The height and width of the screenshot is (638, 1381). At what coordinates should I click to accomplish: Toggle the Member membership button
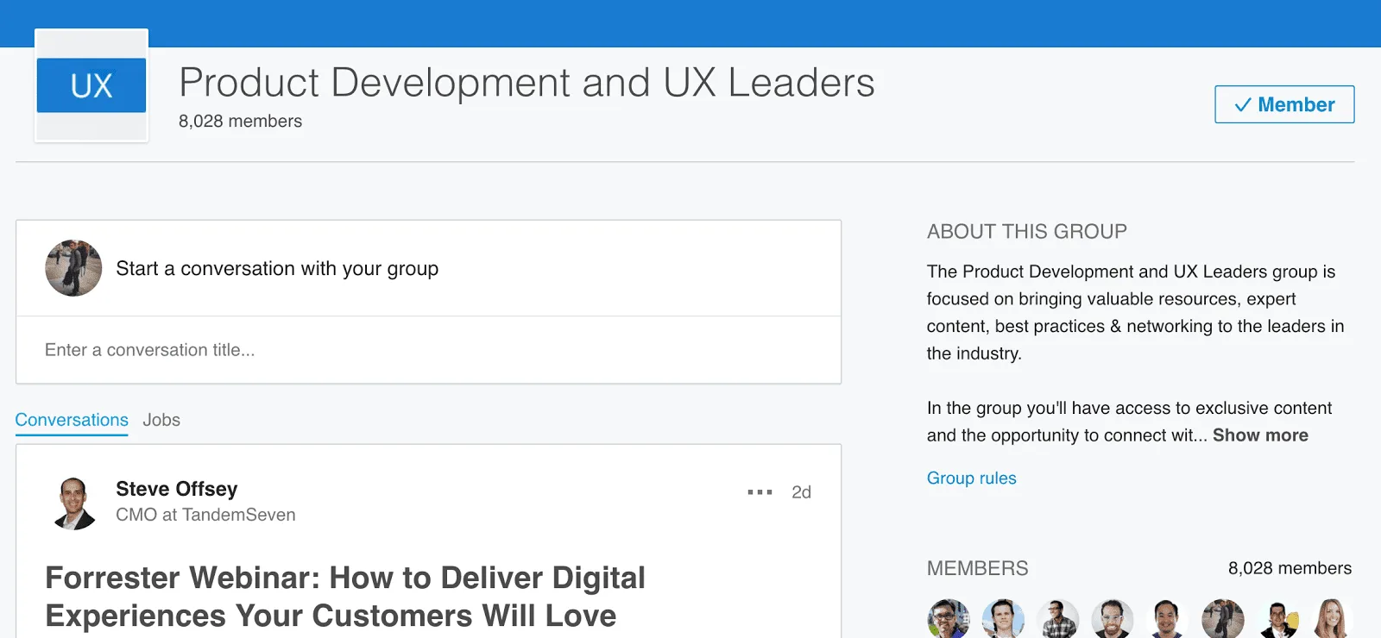point(1284,104)
